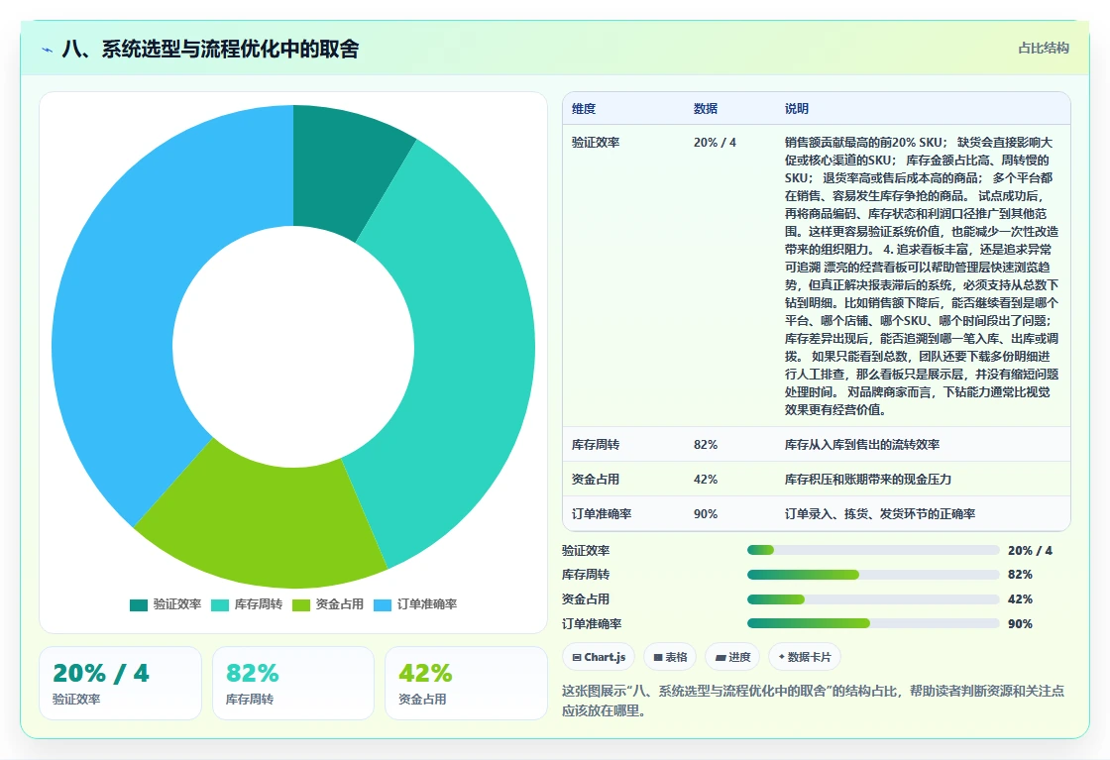The height and width of the screenshot is (760, 1110).
Task: Click the 数据卡片 tag chip
Action: coord(805,657)
